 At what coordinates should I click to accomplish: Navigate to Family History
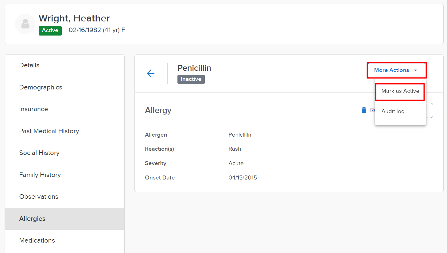(40, 175)
